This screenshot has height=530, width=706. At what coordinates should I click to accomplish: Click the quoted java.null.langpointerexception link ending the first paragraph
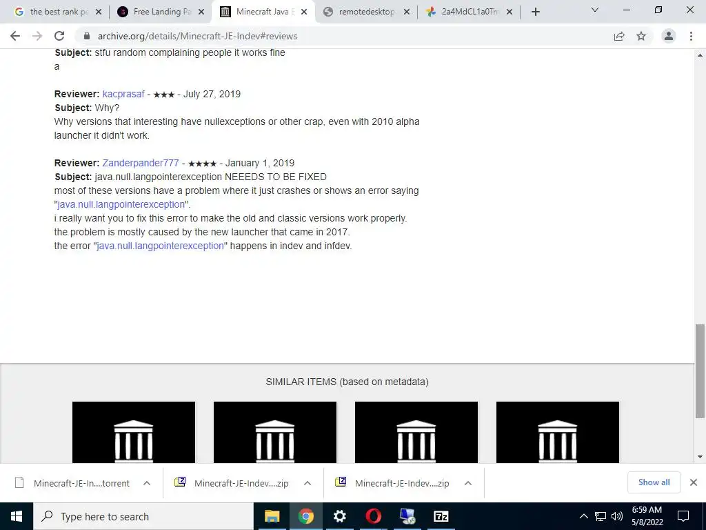[x=121, y=204]
